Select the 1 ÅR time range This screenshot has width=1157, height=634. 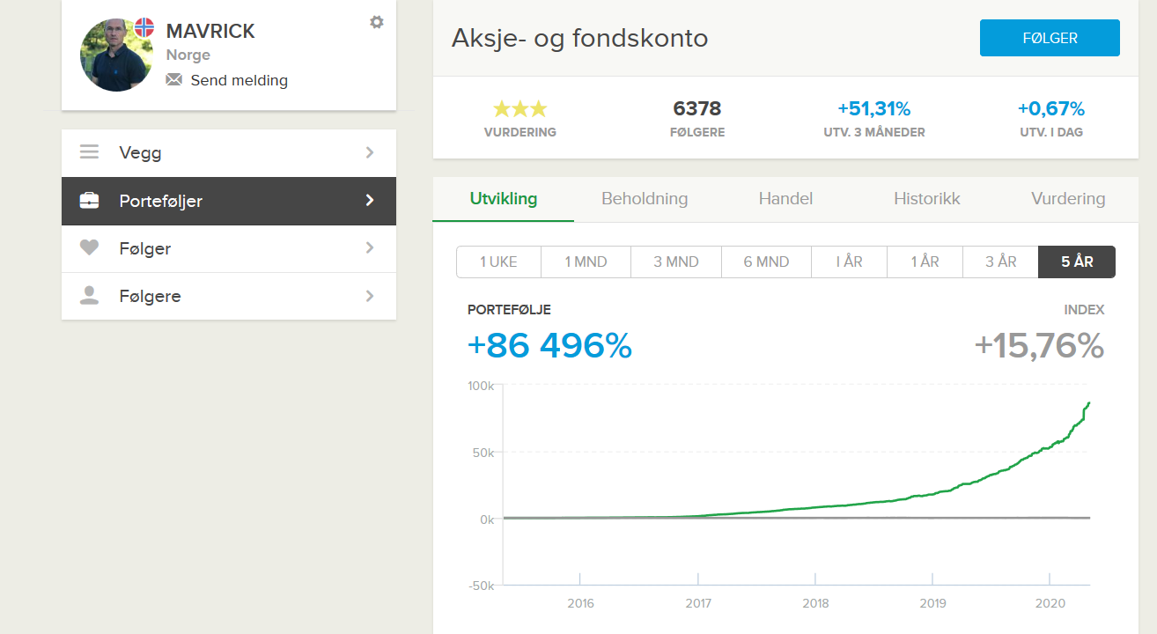(x=925, y=262)
